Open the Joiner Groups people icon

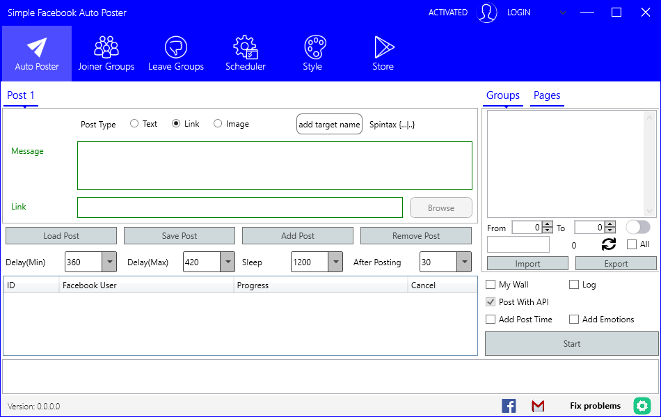click(106, 47)
